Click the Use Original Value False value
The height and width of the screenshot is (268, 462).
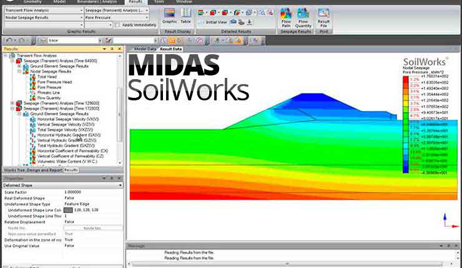tap(69, 246)
